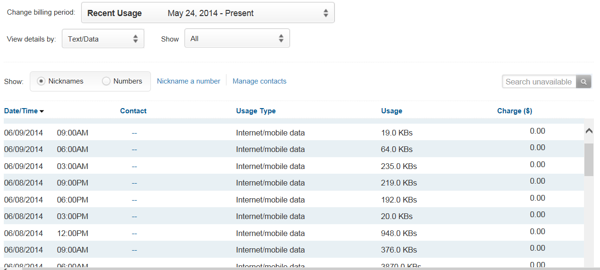The image size is (600, 270).
Task: Open the Manage contacts link
Action: click(x=259, y=81)
